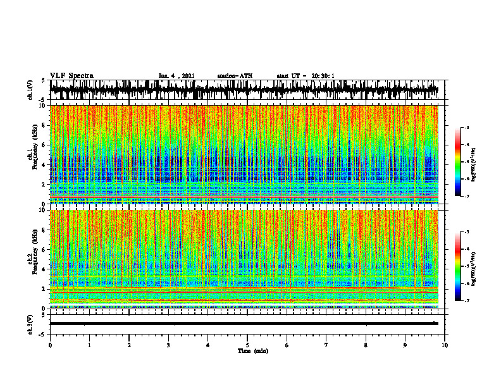Click the ch.3 flat voltage trace
The image size is (501, 387).
(244, 324)
